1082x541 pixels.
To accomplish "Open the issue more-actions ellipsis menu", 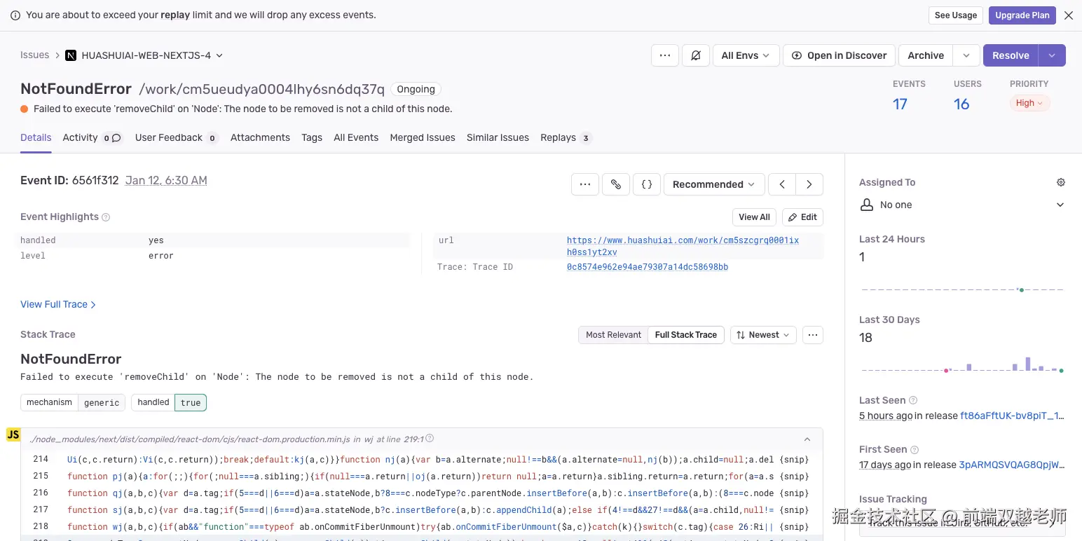I will pos(664,55).
